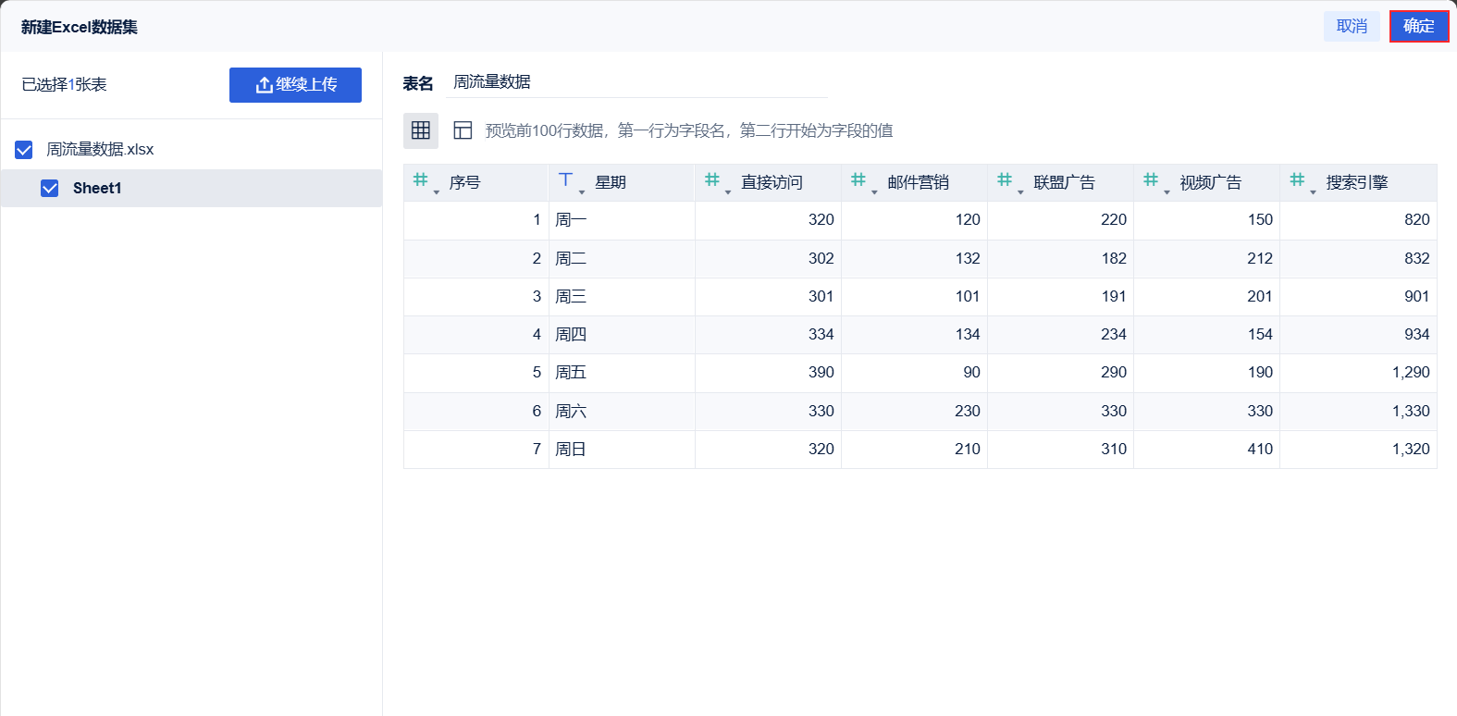1457x716 pixels.
Task: Toggle the Sheet1 checkbox
Action: tap(50, 189)
